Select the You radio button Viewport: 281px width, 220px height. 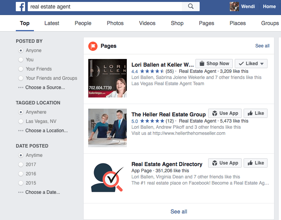click(21, 60)
